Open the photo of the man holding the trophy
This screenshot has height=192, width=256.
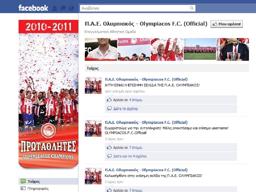tap(233, 50)
